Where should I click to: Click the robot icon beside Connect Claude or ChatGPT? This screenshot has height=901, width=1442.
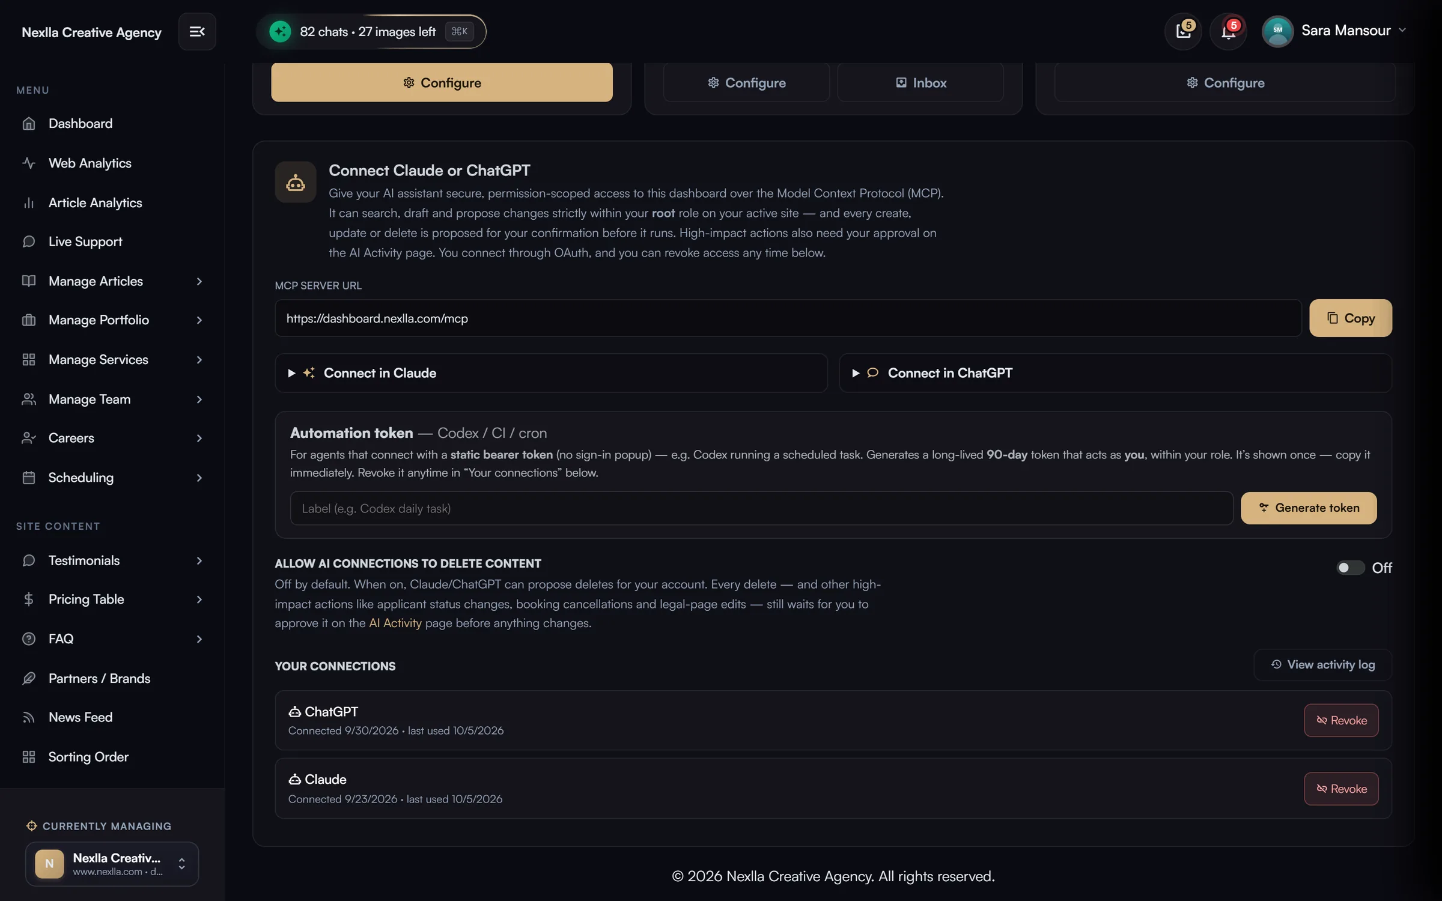click(x=295, y=182)
